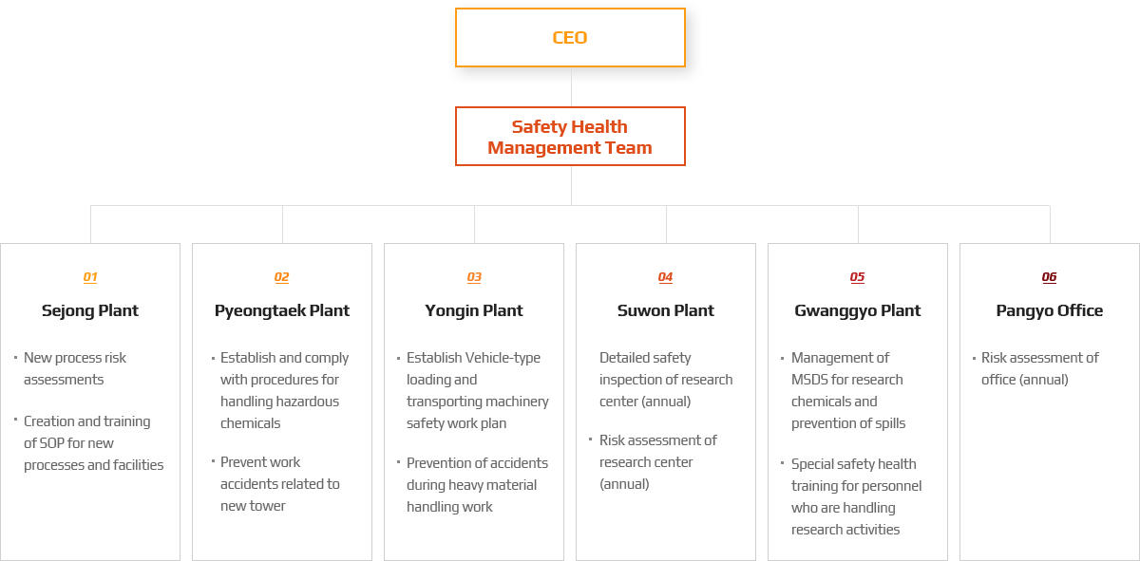The width and height of the screenshot is (1140, 561).
Task: Click Risk assessment of office (annual) text
Action: pyautogui.click(x=1040, y=368)
